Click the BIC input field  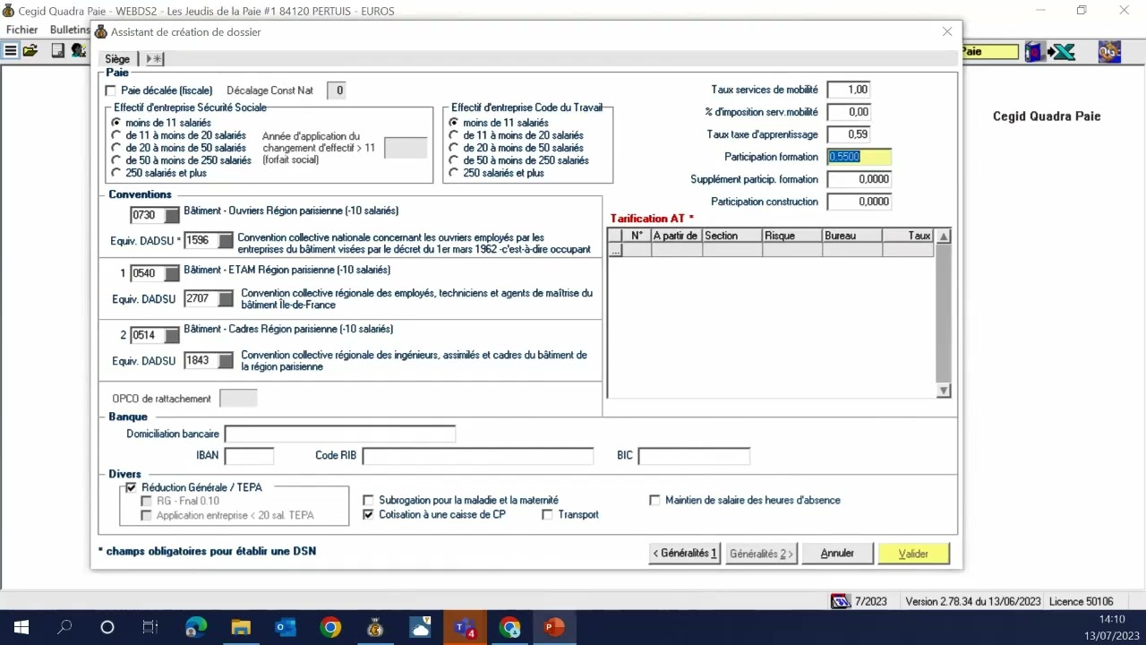pyautogui.click(x=694, y=456)
